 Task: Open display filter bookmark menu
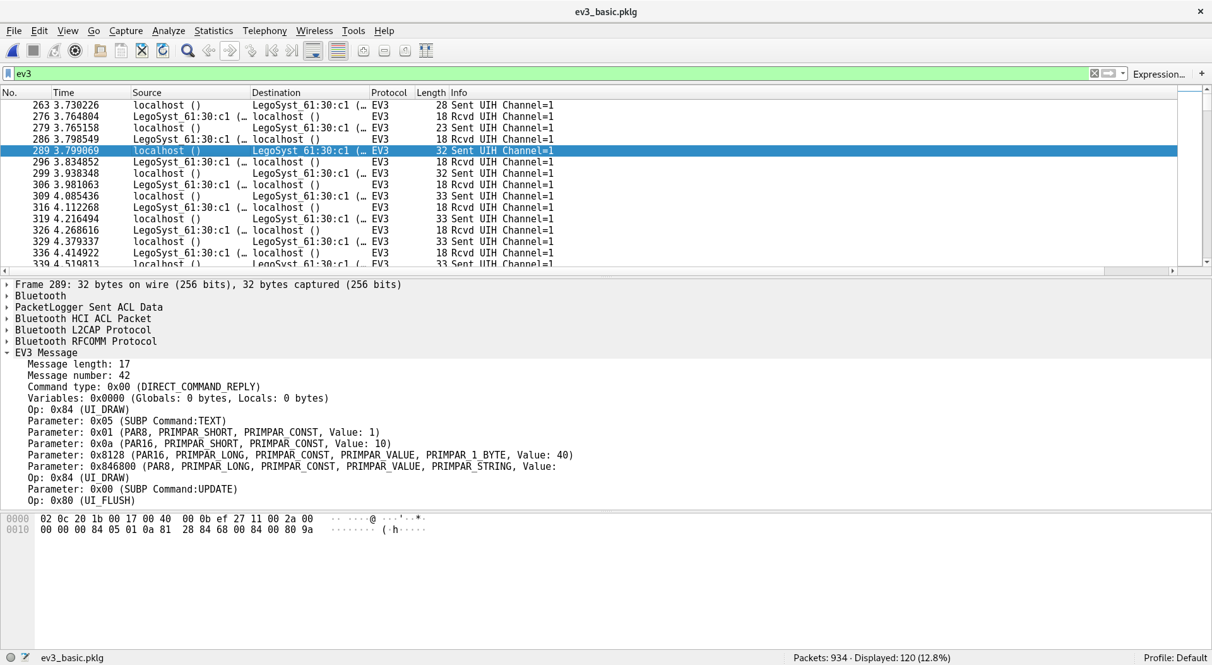tap(9, 74)
